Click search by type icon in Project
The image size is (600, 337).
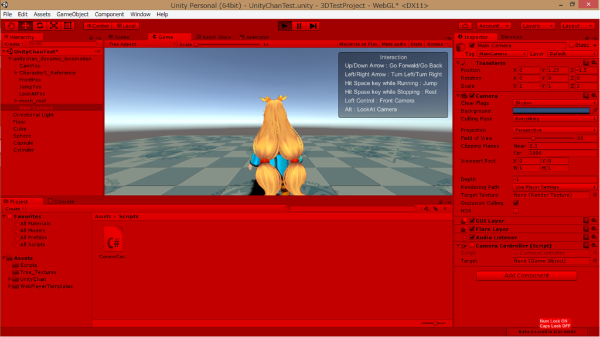tap(427, 209)
